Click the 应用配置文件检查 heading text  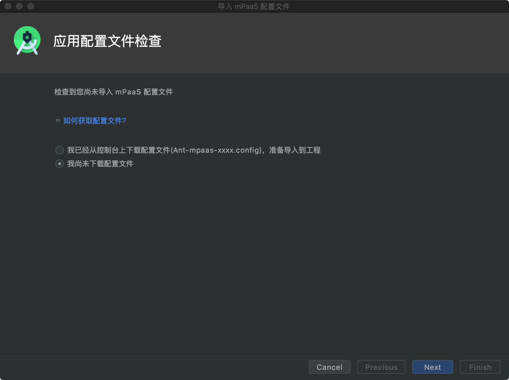click(107, 41)
